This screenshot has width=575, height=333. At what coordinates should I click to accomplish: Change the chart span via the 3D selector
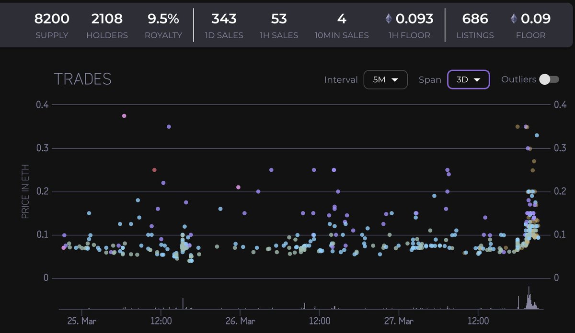(468, 79)
